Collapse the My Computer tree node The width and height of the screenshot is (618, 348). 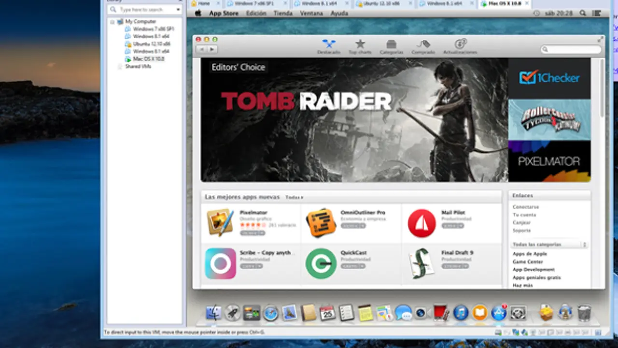click(x=112, y=22)
